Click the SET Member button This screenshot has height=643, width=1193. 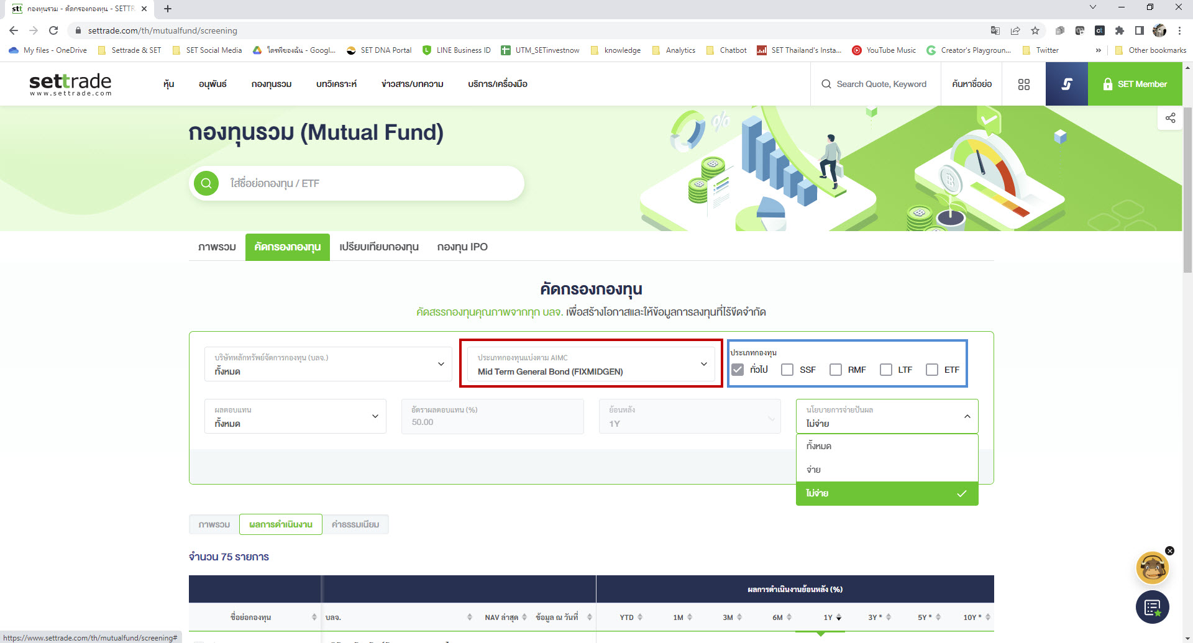1135,83
